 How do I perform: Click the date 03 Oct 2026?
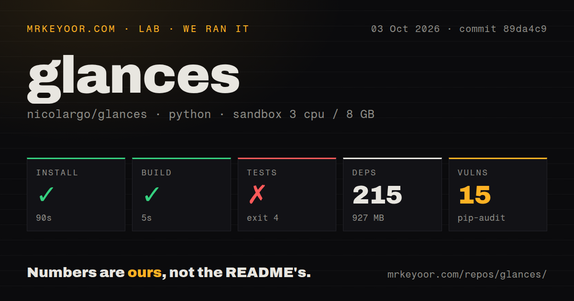pyautogui.click(x=405, y=29)
